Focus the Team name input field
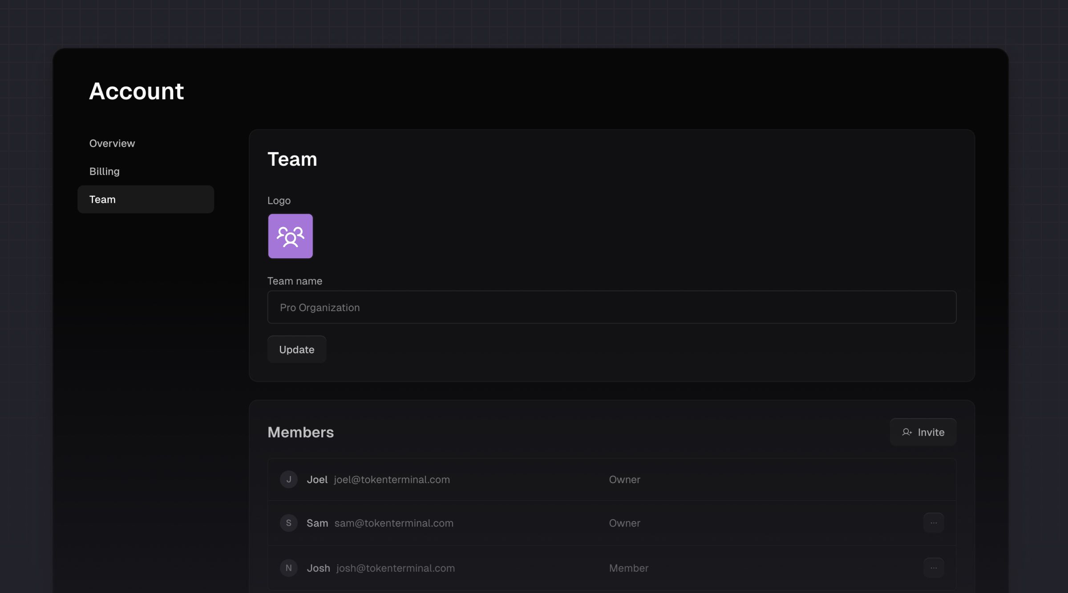 click(x=611, y=307)
